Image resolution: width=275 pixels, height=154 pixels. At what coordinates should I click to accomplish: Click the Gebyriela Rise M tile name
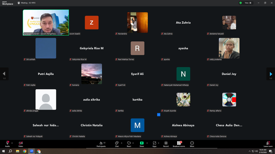click(92, 48)
